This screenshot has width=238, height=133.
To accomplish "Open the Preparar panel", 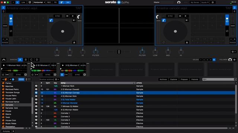I will coord(184,79).
